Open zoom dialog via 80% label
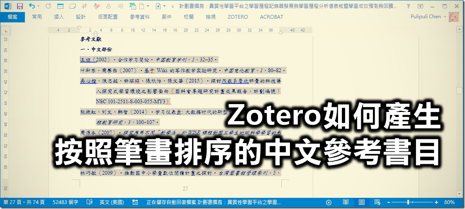This screenshot has height=209, width=465. [x=449, y=202]
